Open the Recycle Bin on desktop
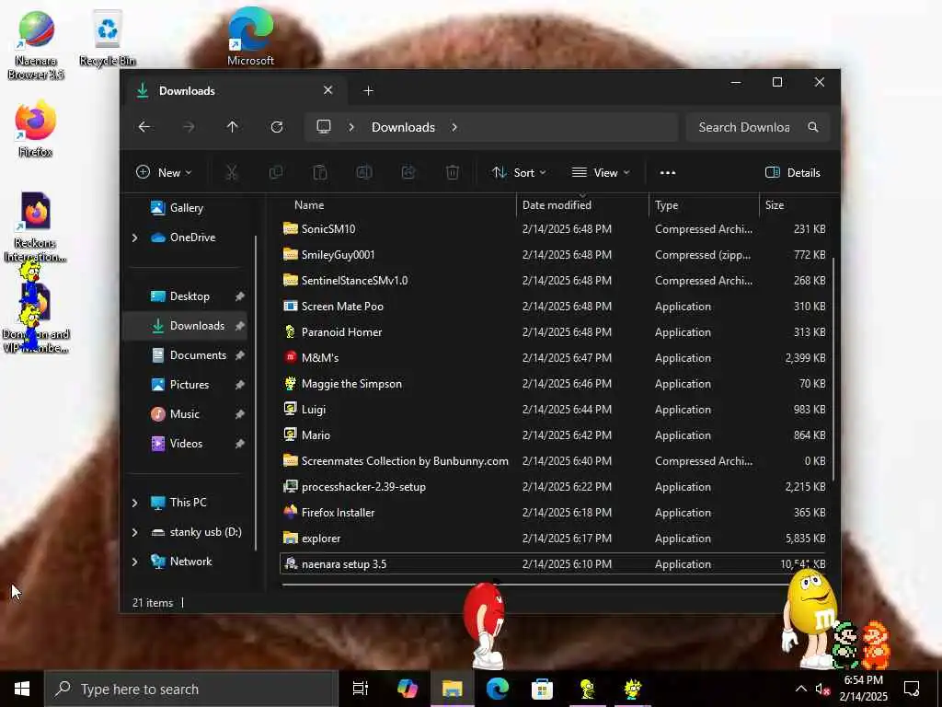Viewport: 942px width, 707px height. [x=108, y=39]
